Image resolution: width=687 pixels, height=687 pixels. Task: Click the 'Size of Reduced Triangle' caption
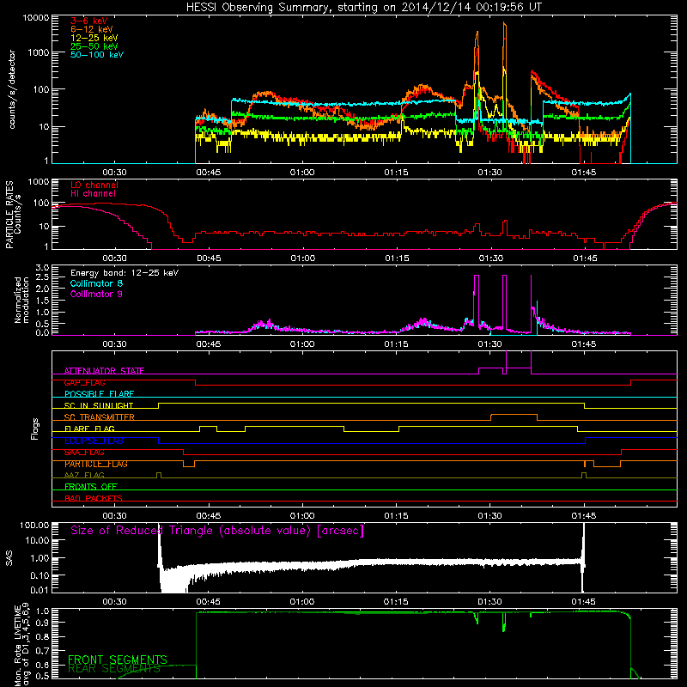click(x=217, y=531)
